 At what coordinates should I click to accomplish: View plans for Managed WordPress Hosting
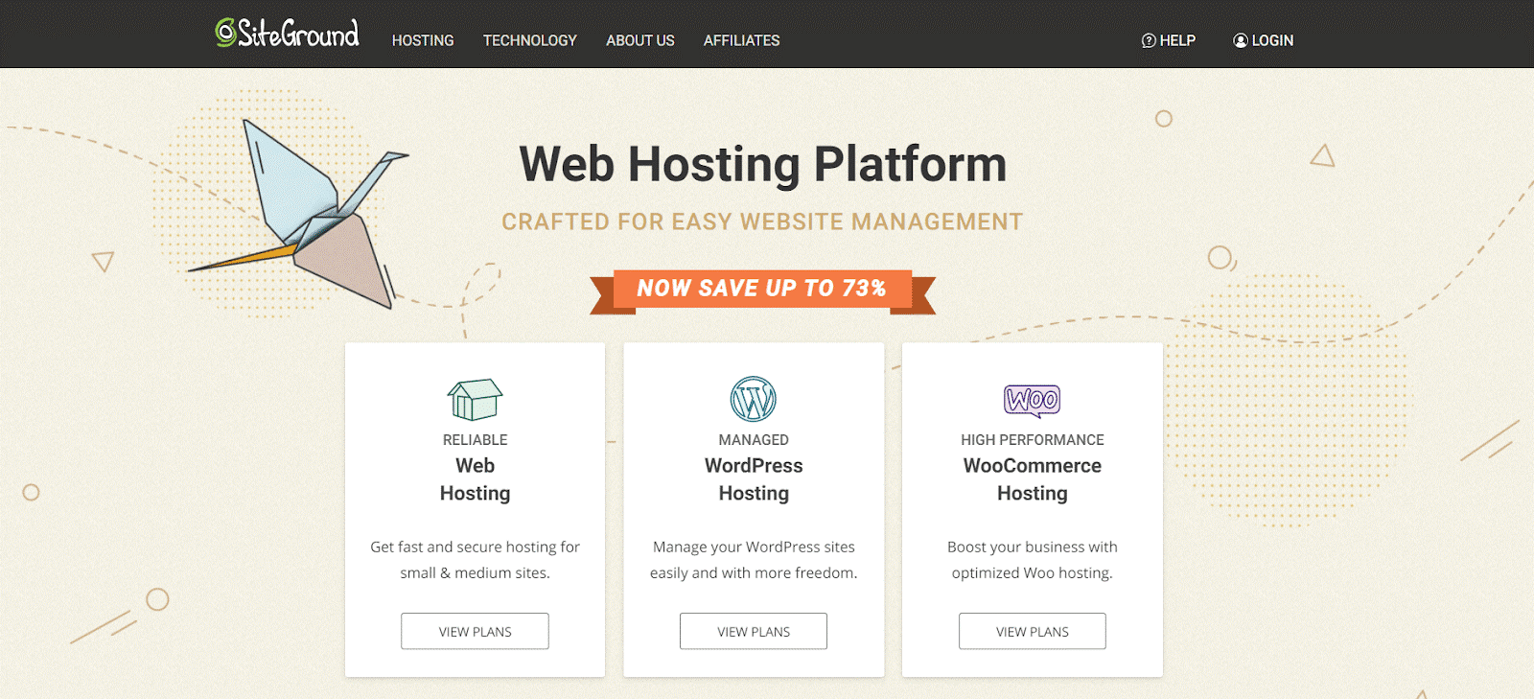tap(754, 631)
